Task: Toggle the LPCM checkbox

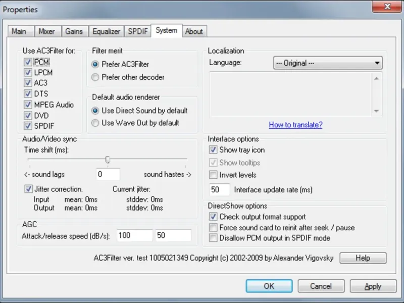Action: point(28,72)
